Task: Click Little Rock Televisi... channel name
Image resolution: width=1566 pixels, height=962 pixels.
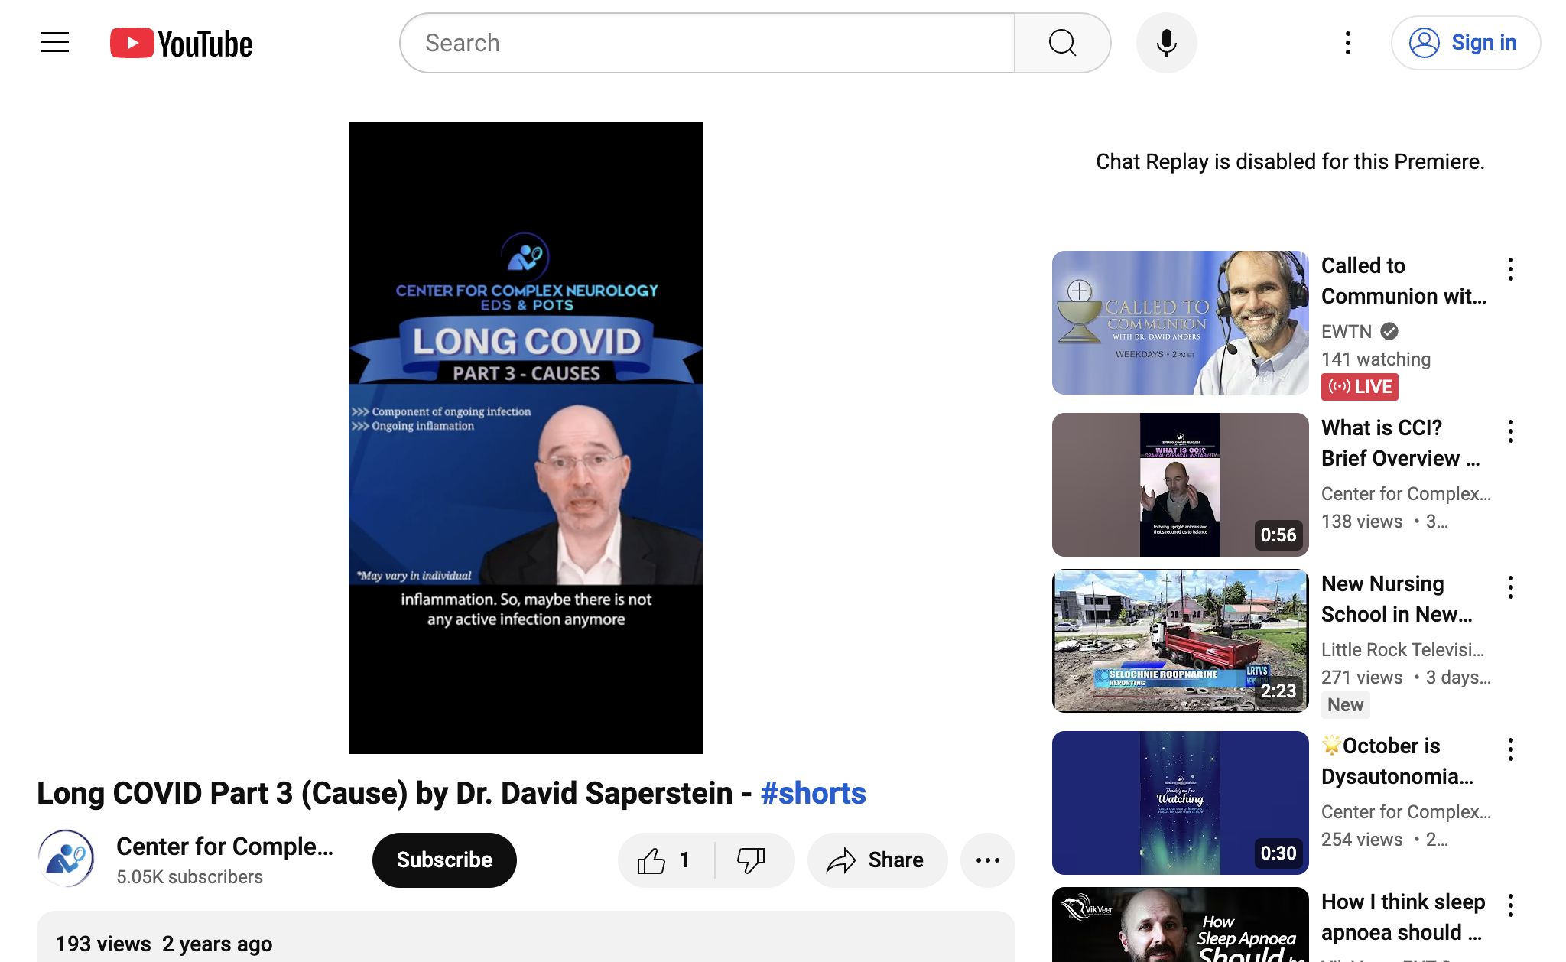Action: 1402,649
